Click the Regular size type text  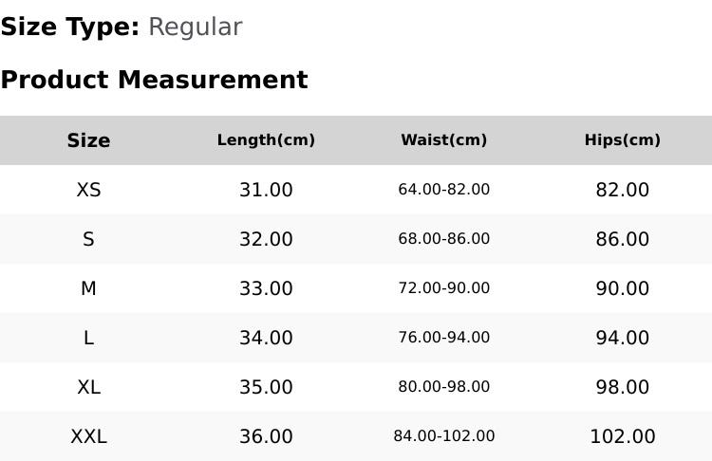click(196, 28)
